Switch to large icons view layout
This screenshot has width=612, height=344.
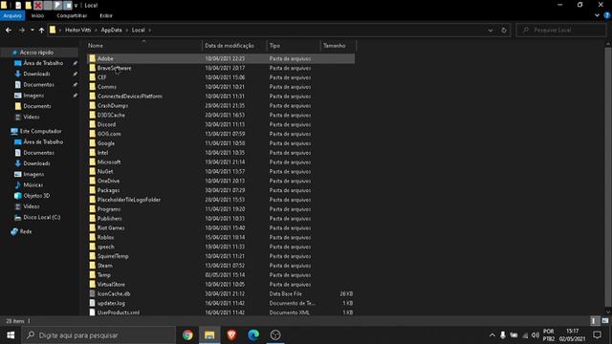(605, 321)
